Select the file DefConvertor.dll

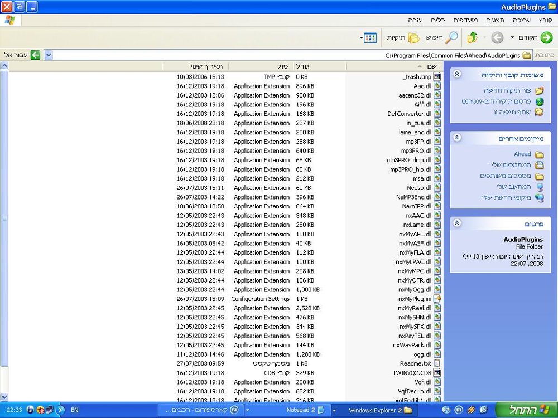pyautogui.click(x=409, y=114)
